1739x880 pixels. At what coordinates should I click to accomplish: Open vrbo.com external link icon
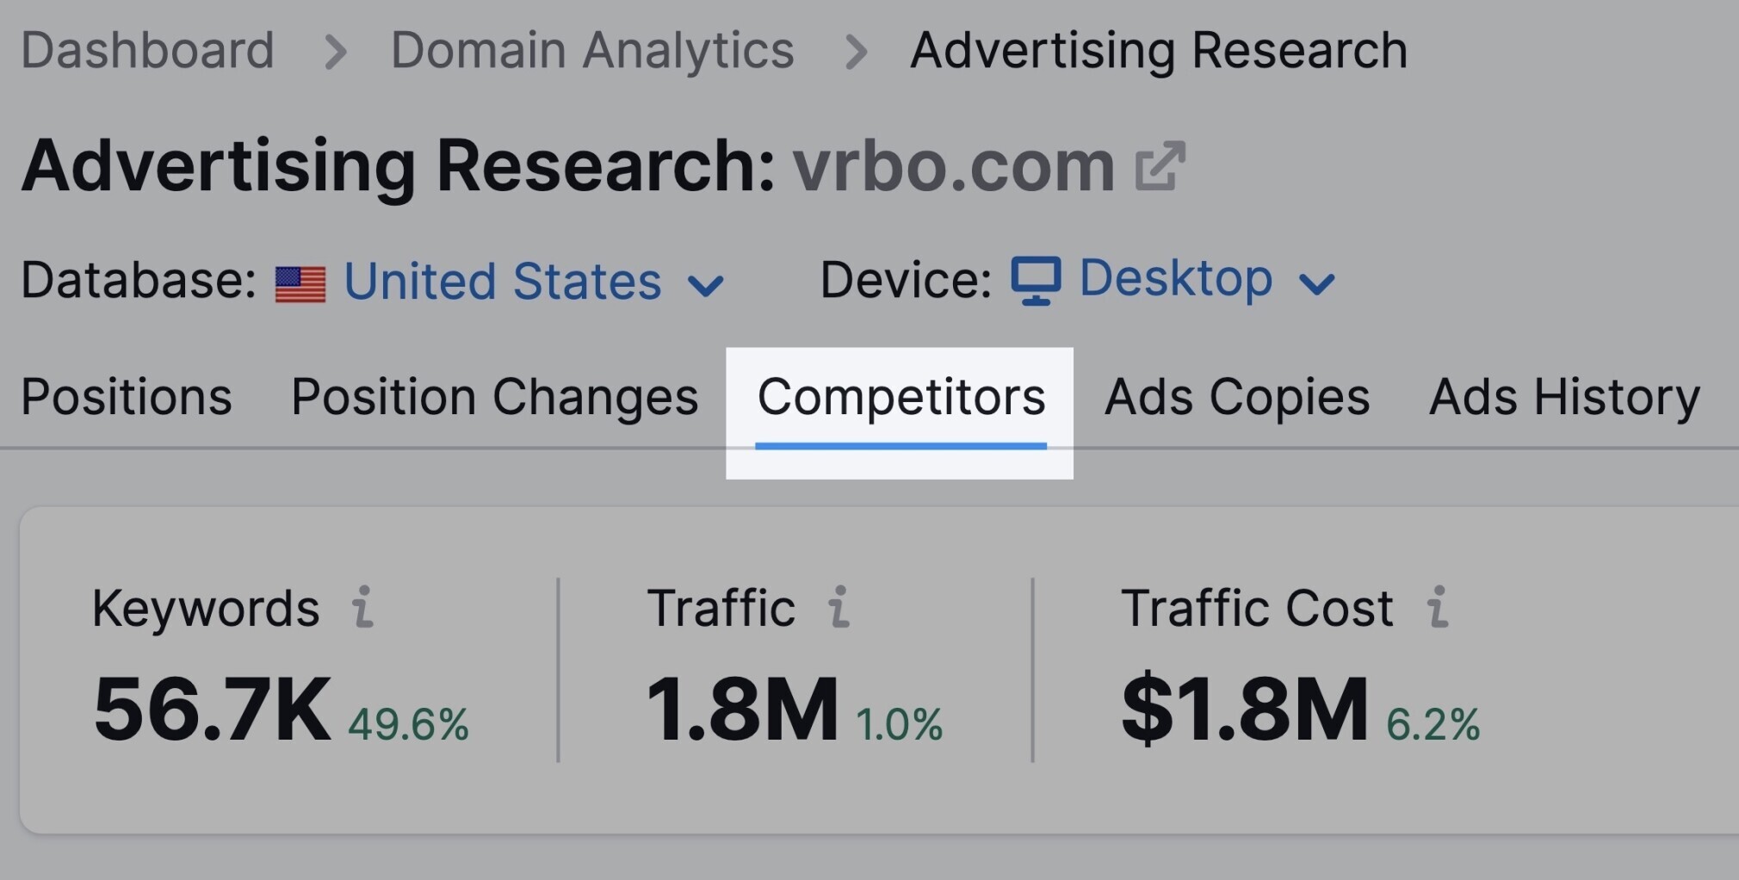pyautogui.click(x=1160, y=165)
